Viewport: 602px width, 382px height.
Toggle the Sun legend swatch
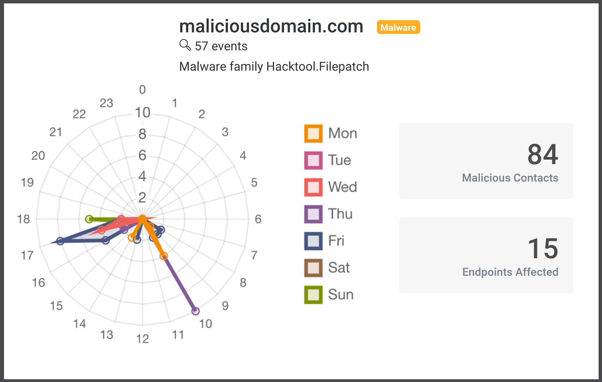[313, 295]
